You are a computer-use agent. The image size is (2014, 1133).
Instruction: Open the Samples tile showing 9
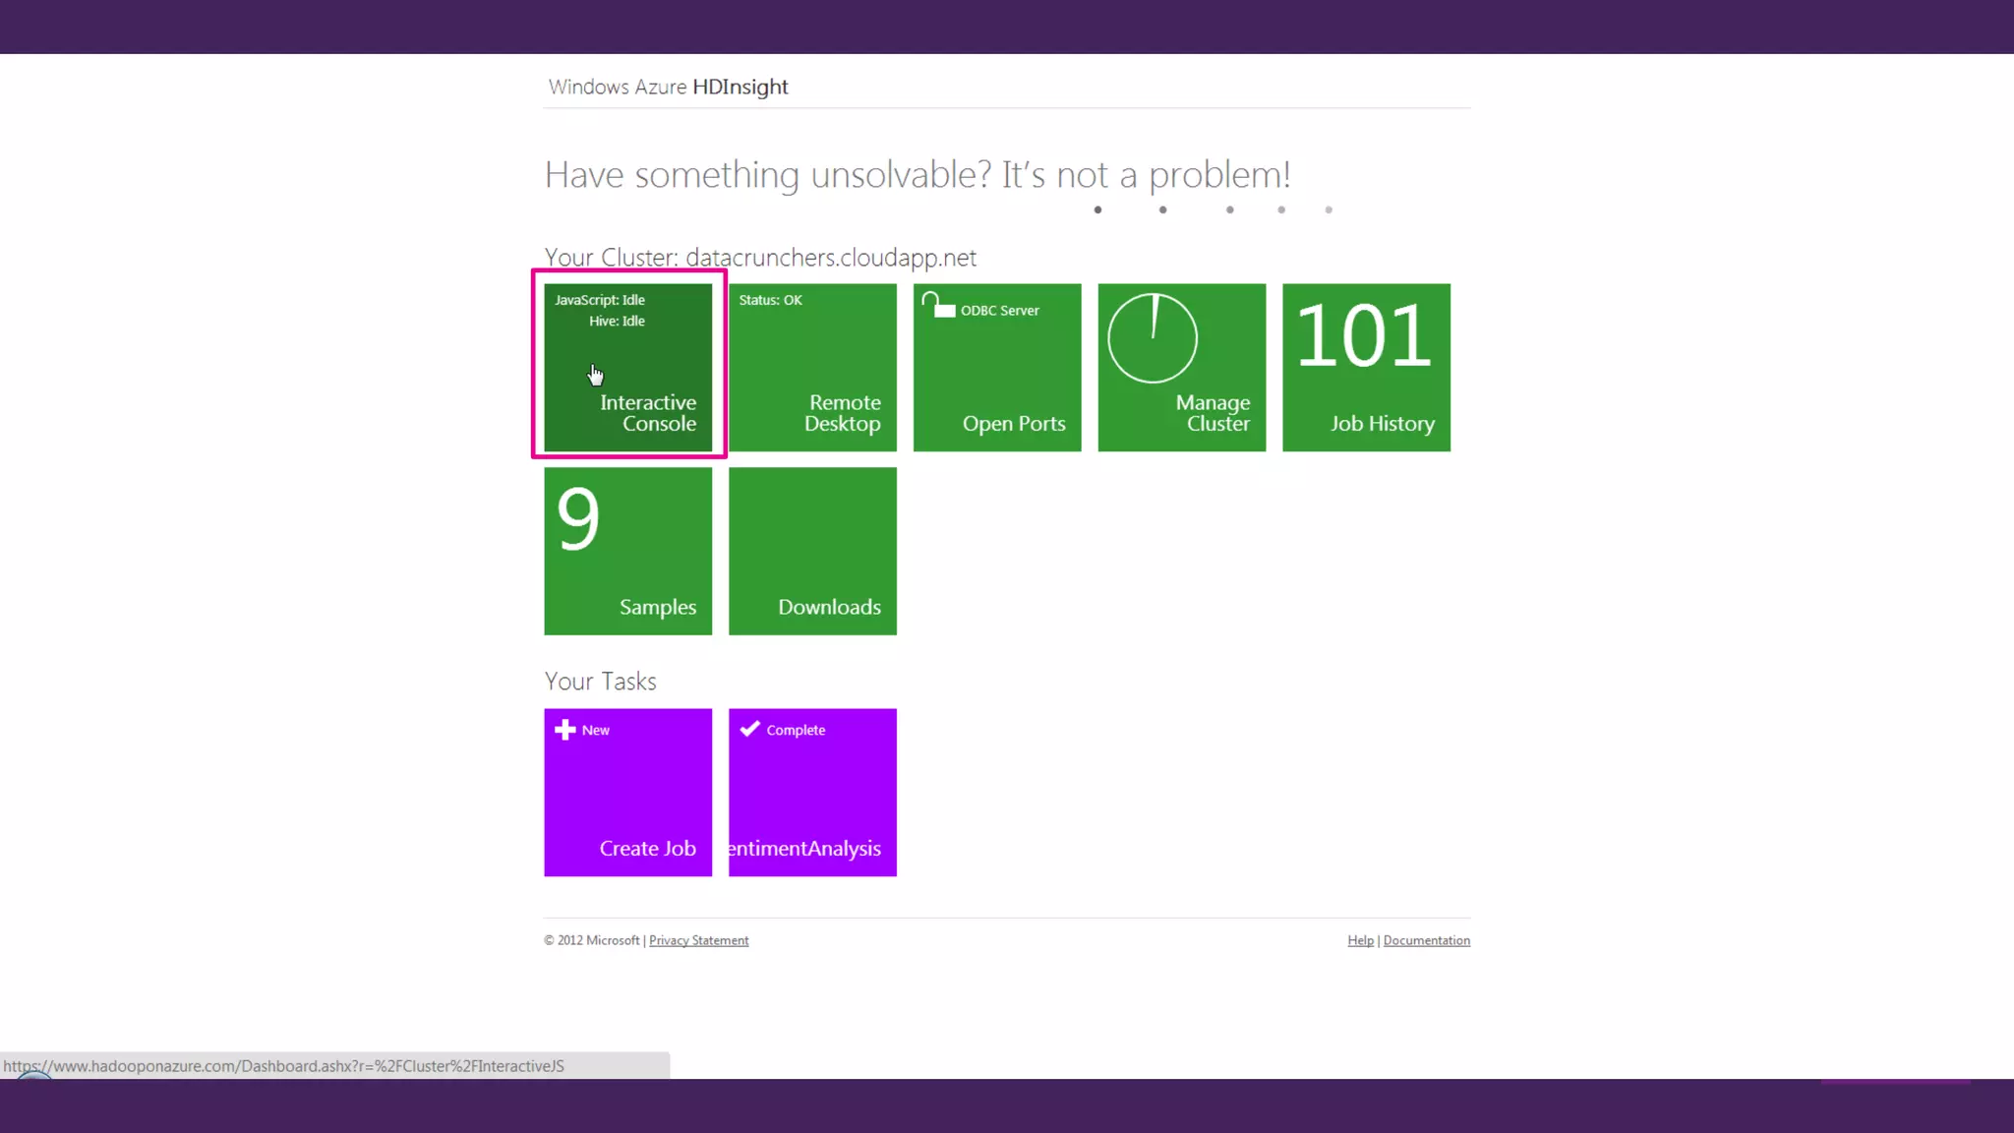pos(627,551)
